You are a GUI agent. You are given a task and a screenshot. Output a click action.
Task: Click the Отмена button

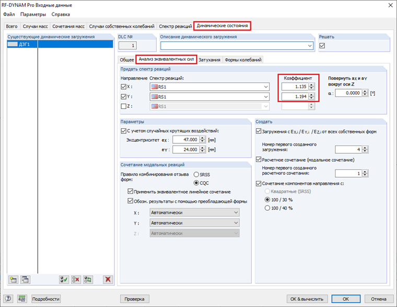click(x=379, y=299)
